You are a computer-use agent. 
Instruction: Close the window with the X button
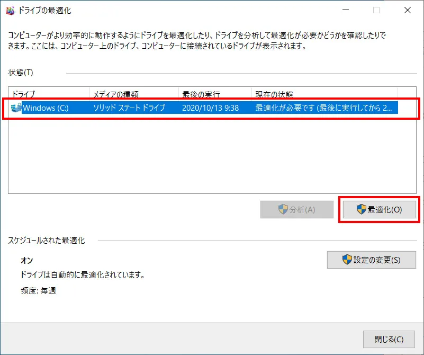(408, 10)
